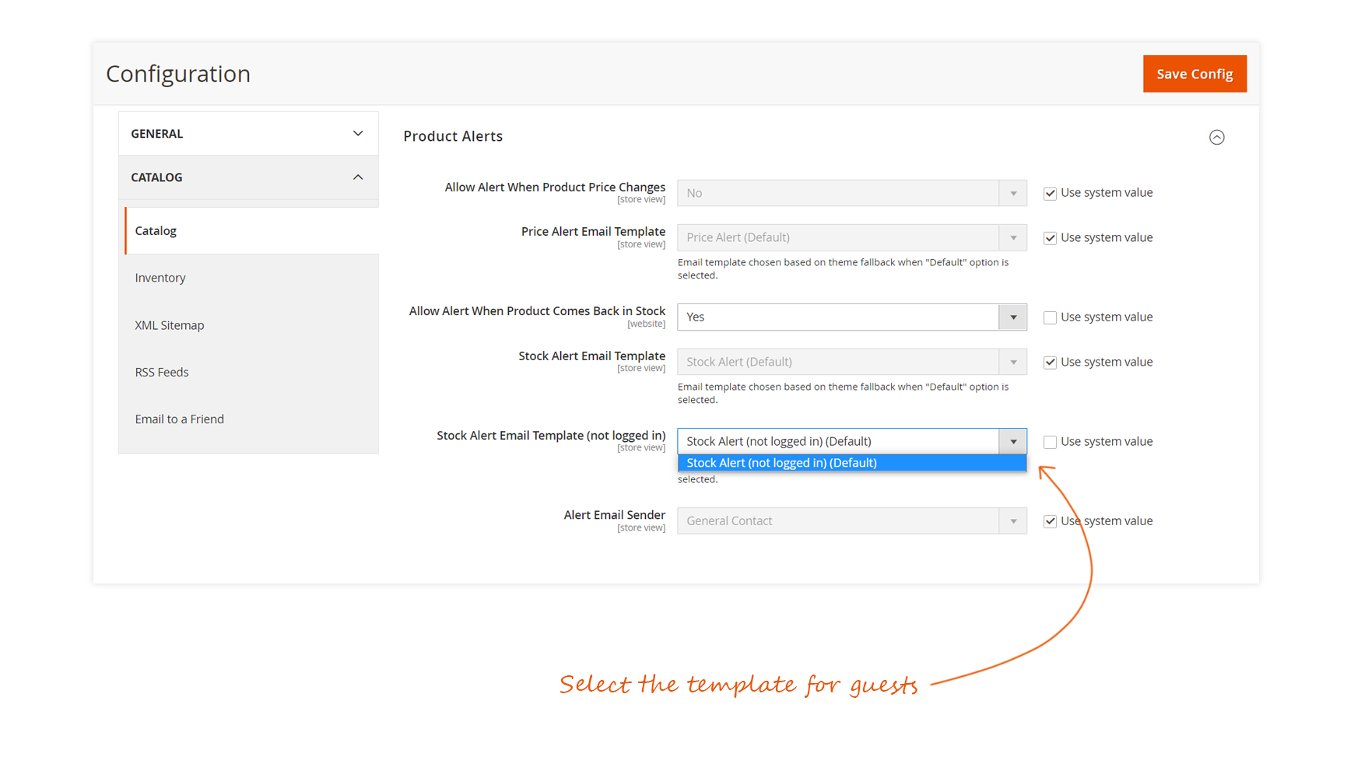This screenshot has height=778, width=1354.
Task: Expand the GENERAL section chevron
Action: pyautogui.click(x=358, y=134)
